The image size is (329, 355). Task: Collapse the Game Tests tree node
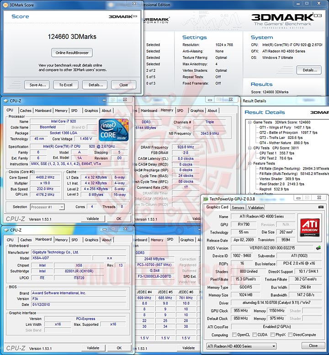[250, 122]
